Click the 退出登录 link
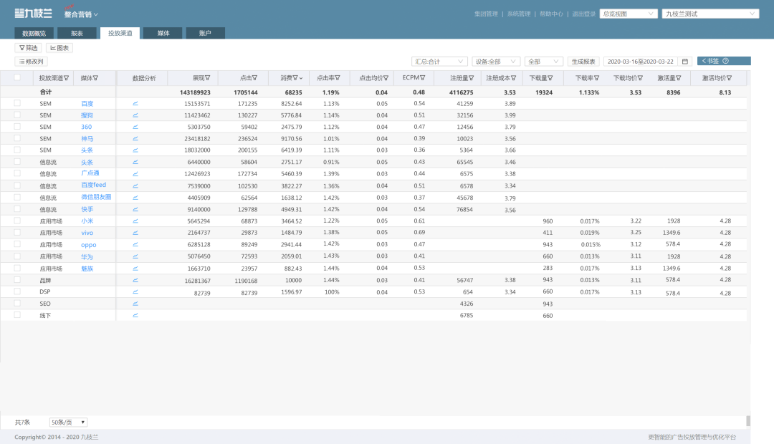774x444 pixels. click(x=584, y=14)
